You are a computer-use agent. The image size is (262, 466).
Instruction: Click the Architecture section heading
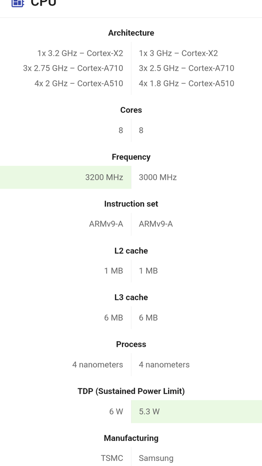click(x=131, y=33)
